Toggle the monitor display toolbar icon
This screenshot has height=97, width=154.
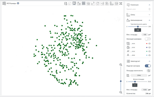(74, 3)
